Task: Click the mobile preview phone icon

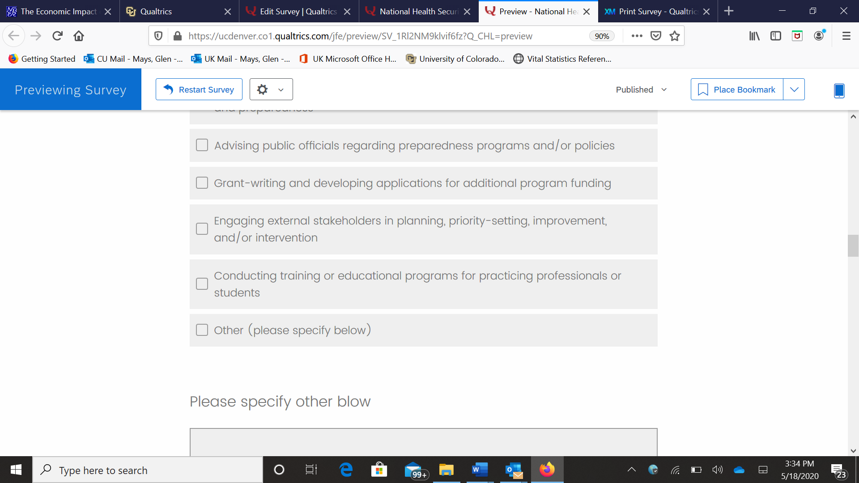Action: pos(839,90)
